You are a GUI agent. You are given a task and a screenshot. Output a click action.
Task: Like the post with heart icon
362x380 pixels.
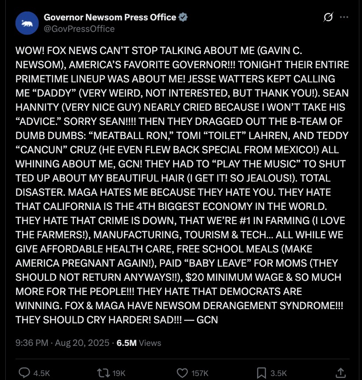click(x=182, y=373)
